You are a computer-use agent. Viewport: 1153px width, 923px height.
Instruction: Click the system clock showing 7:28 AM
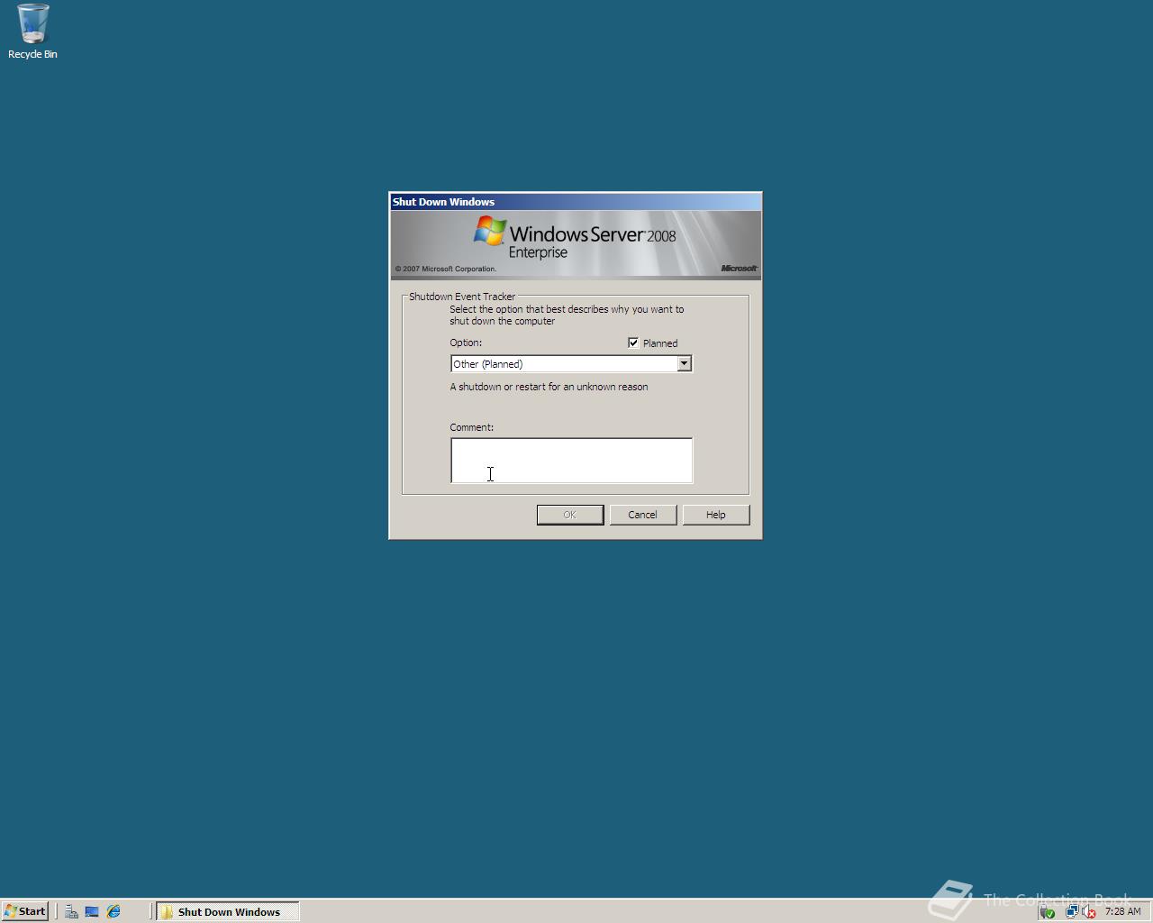point(1122,911)
